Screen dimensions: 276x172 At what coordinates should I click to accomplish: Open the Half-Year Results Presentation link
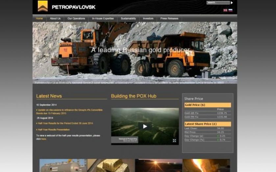[x=54, y=130]
